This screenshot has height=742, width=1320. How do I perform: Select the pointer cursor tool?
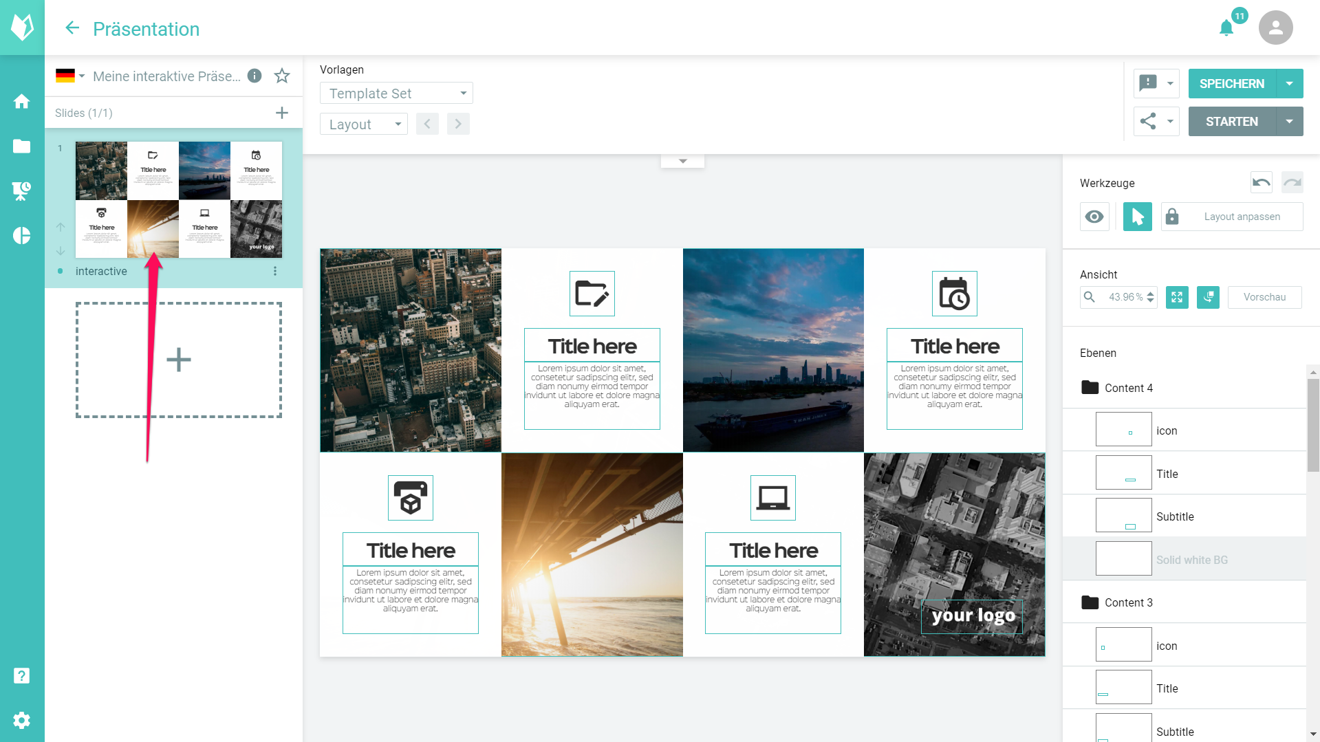pos(1137,217)
